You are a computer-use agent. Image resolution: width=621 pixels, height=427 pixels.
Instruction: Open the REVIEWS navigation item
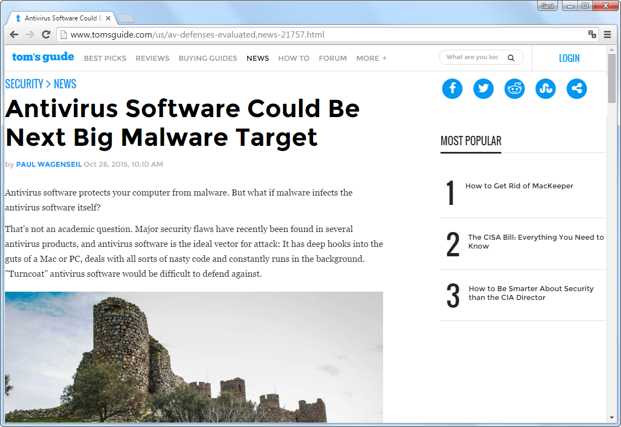(152, 58)
